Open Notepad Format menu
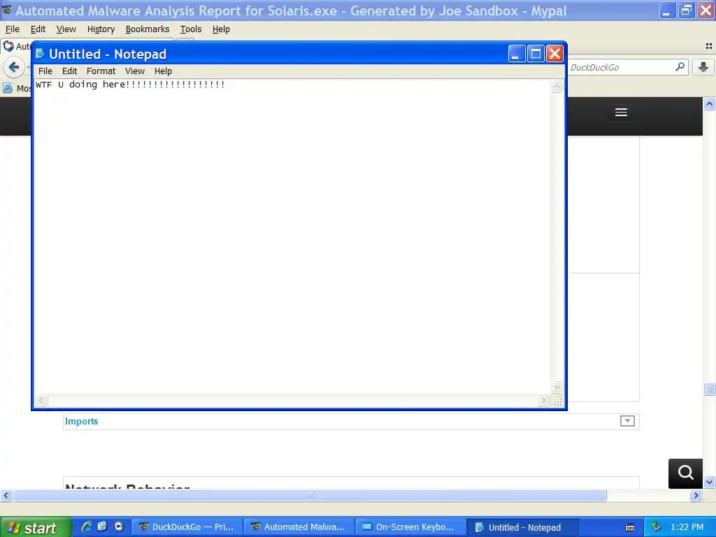716x537 pixels. [101, 71]
